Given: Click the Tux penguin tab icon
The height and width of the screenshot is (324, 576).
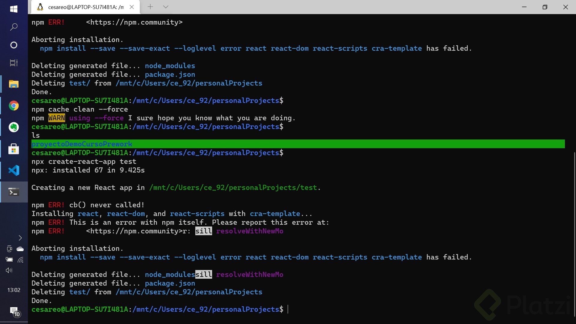Looking at the screenshot, I should 40,7.
